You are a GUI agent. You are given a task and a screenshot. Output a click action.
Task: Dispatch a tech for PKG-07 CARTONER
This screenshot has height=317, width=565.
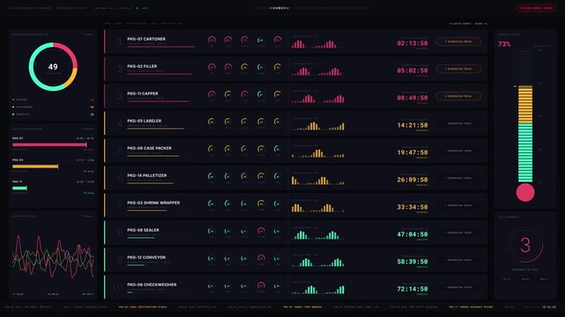click(x=458, y=41)
